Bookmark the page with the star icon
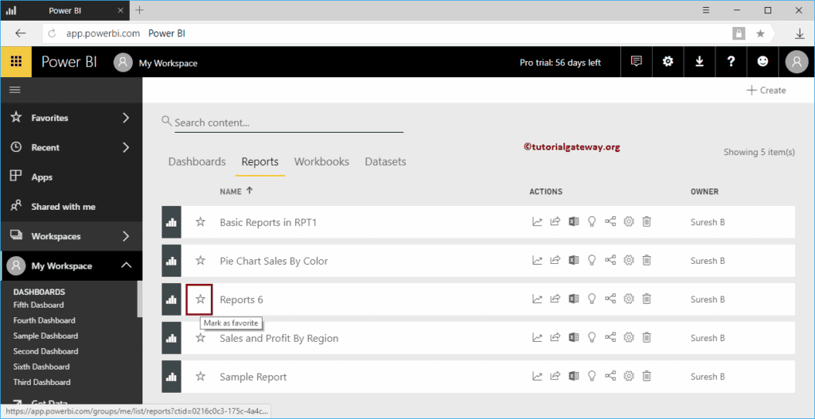The image size is (815, 419). pyautogui.click(x=760, y=33)
